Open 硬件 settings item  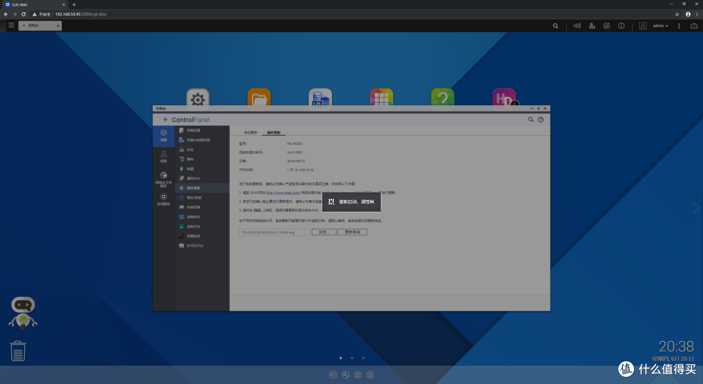pyautogui.click(x=202, y=159)
